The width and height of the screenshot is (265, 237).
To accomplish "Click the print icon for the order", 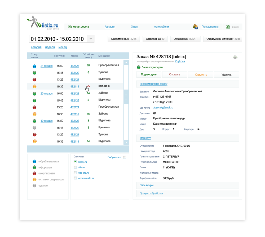I will coord(235,57).
